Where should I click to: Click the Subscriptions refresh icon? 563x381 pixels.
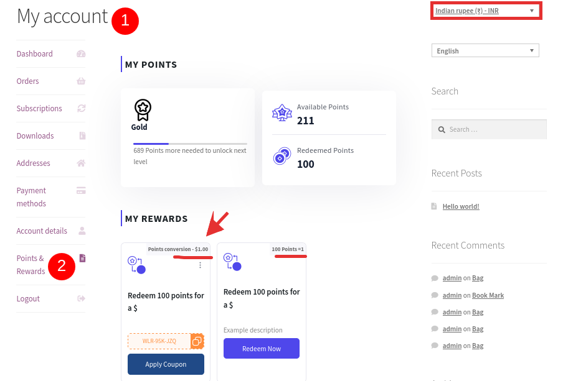point(82,108)
